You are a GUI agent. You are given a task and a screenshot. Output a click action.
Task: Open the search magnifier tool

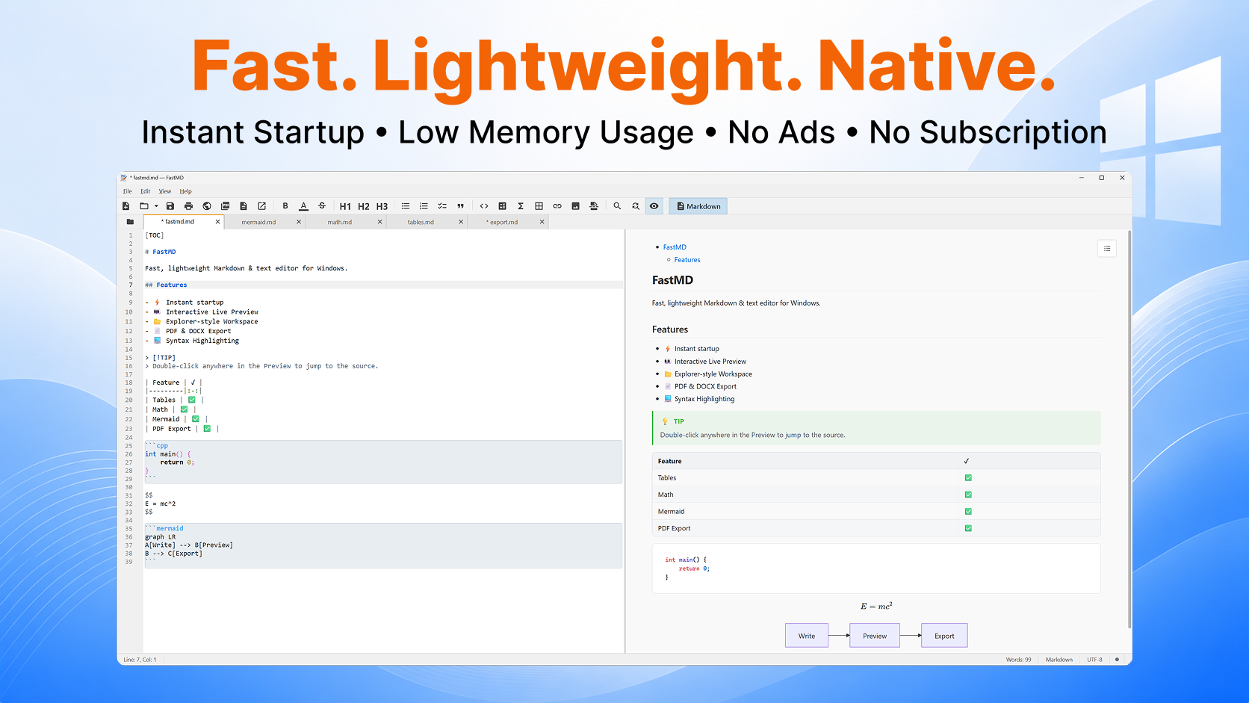(x=617, y=206)
